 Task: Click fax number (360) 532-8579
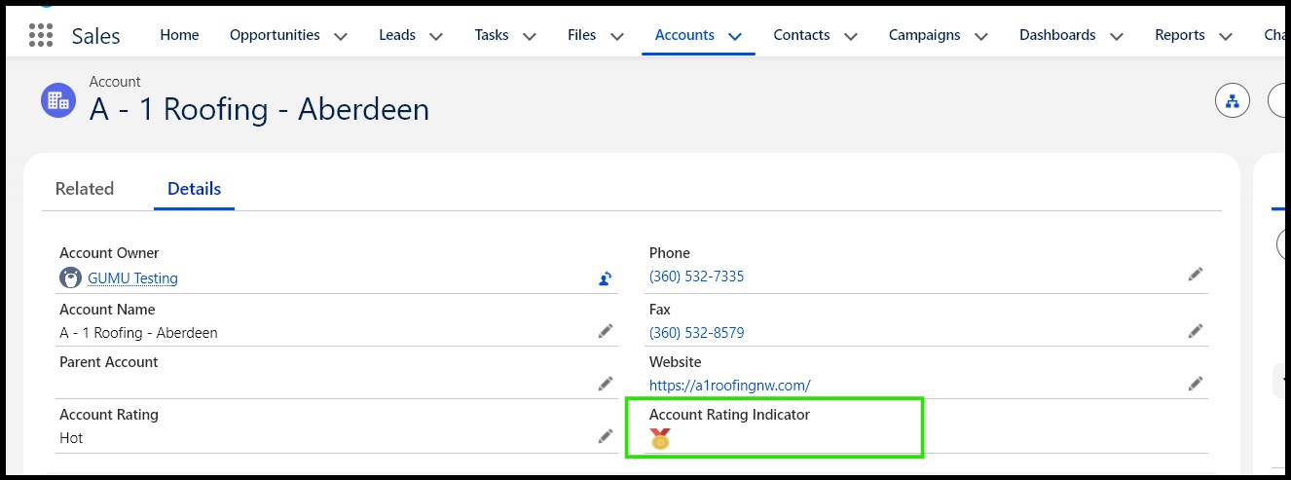(x=696, y=333)
